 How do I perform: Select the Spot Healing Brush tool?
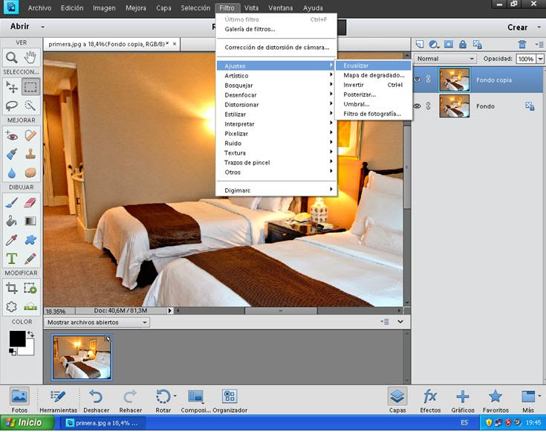30,135
